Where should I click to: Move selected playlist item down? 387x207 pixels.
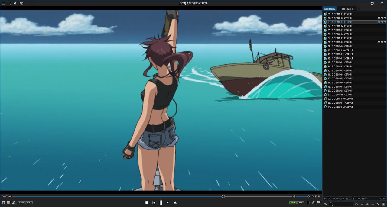362,204
